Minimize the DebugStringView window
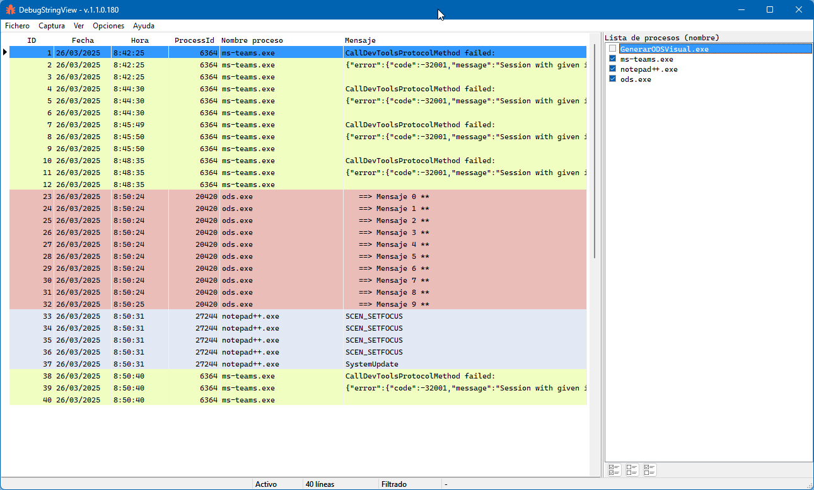The image size is (814, 490). [741, 9]
